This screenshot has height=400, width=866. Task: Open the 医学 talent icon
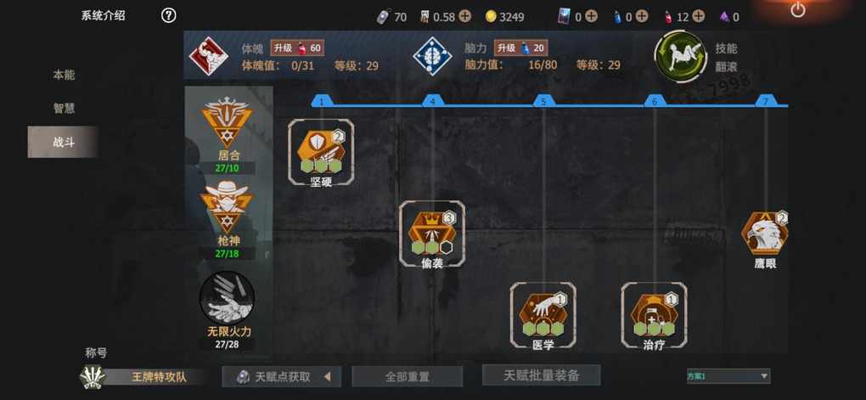tap(543, 315)
